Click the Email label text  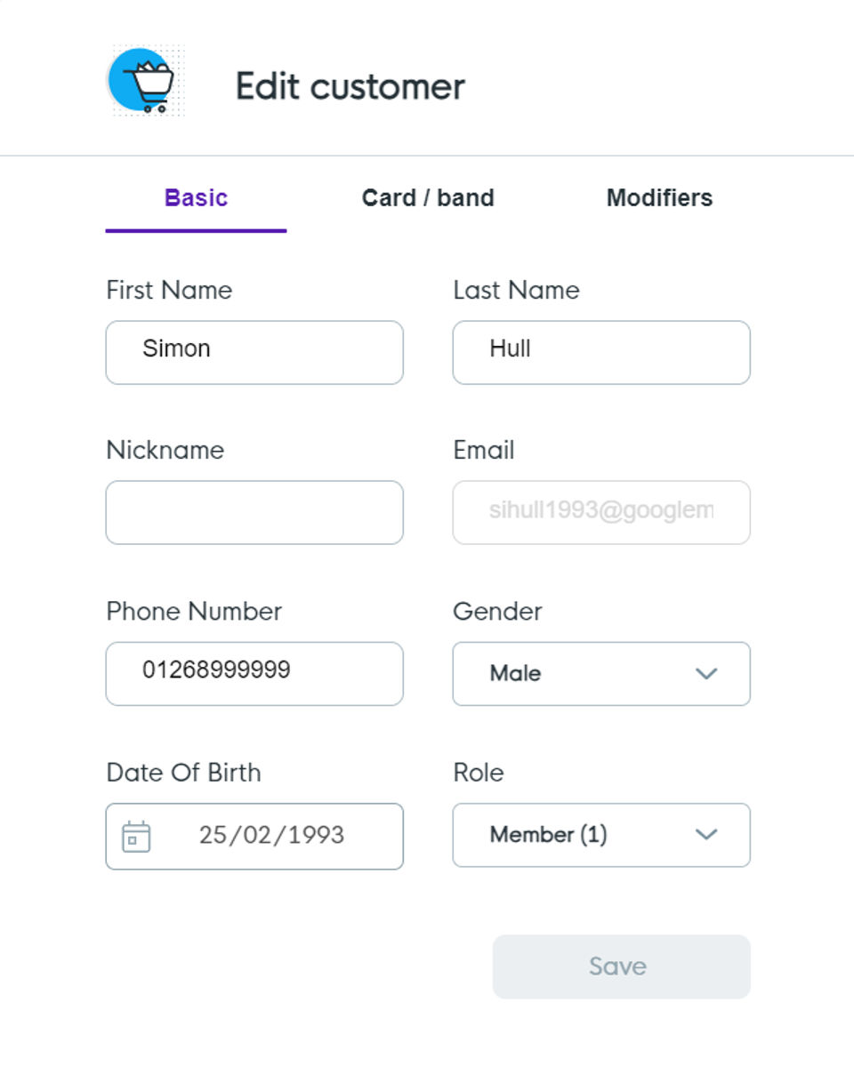484,450
